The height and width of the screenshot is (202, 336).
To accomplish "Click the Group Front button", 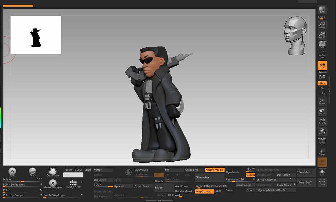I will coord(143,186).
